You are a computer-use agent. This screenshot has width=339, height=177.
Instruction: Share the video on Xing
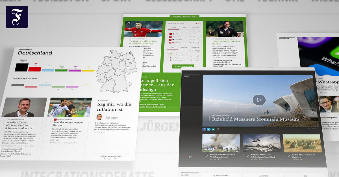pos(214,129)
